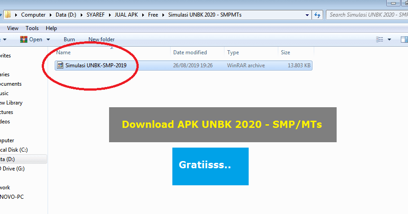Open the dropdown arrow beside Open
Image resolution: width=408 pixels, height=214 pixels.
pyautogui.click(x=48, y=39)
